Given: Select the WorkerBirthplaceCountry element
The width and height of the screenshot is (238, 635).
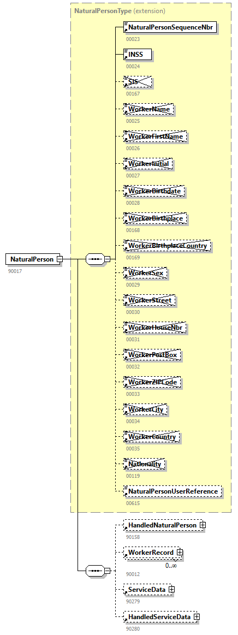Looking at the screenshot, I should (168, 246).
